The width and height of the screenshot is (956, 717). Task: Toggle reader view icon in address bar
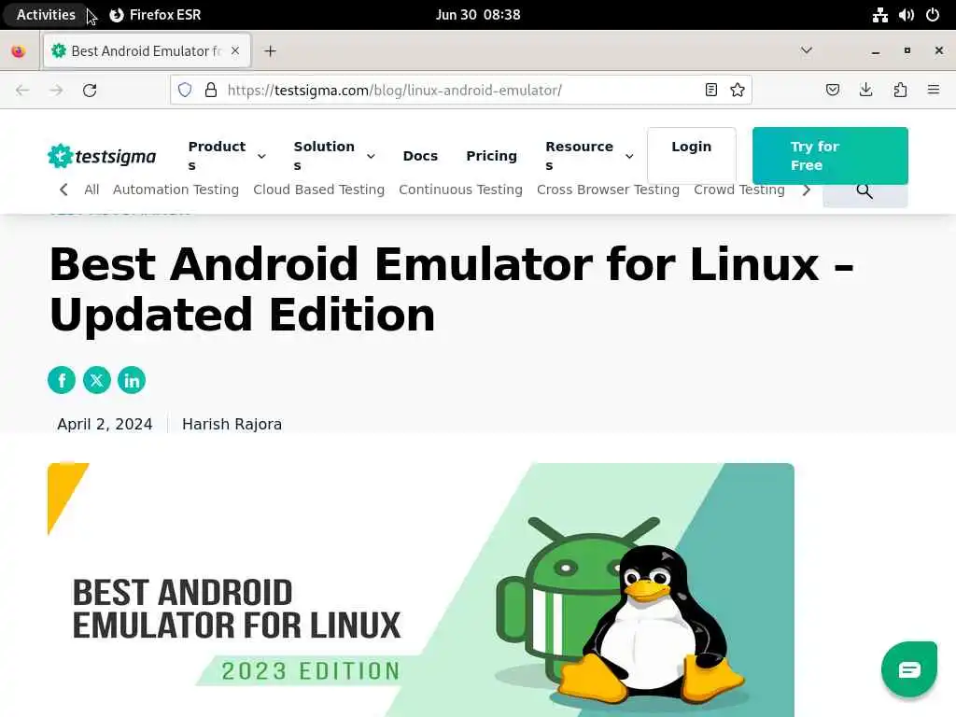[710, 91]
